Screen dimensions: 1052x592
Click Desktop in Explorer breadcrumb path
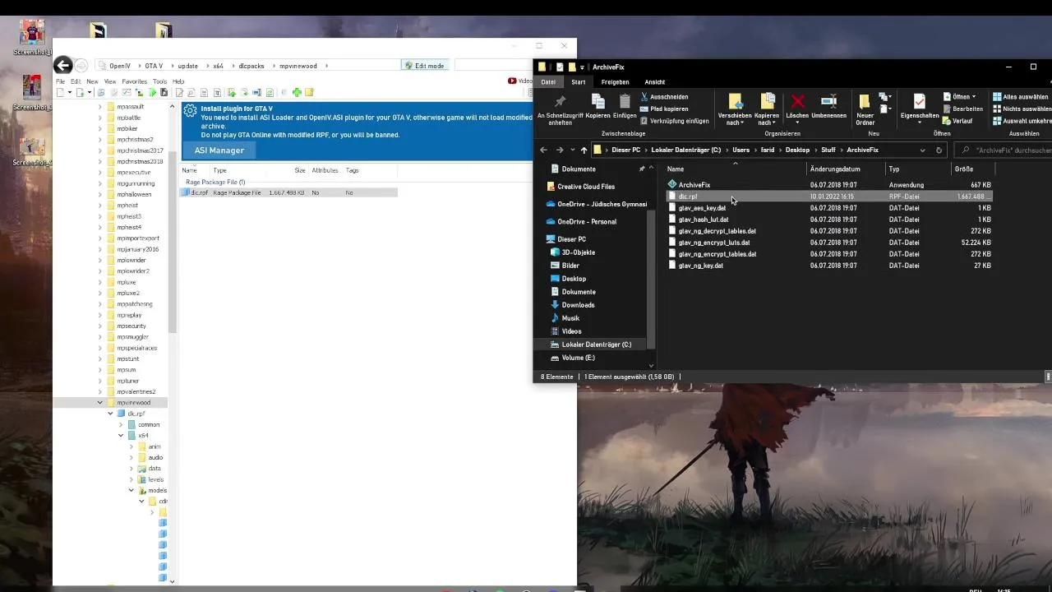pyautogui.click(x=797, y=150)
